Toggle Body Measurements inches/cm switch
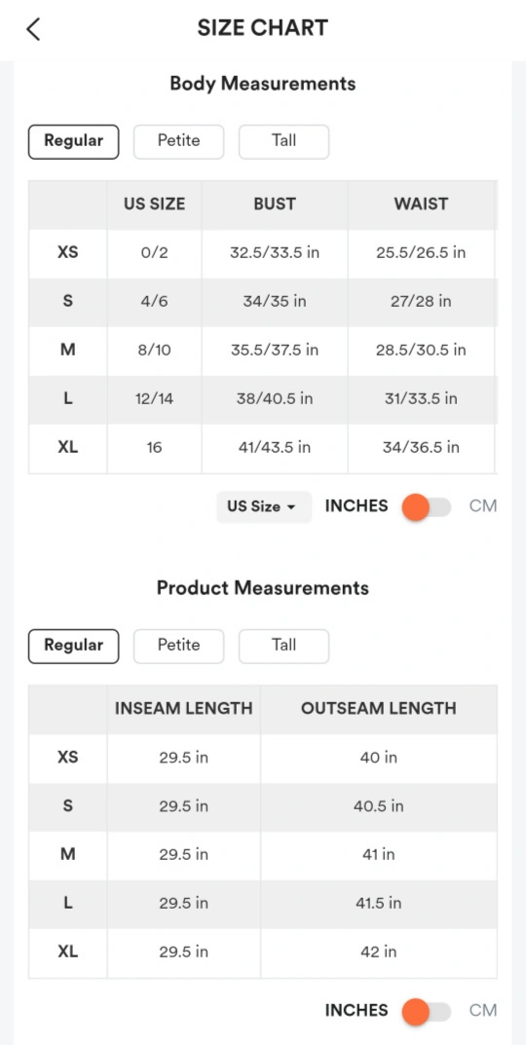Screen dimensions: 526x1045 427,506
